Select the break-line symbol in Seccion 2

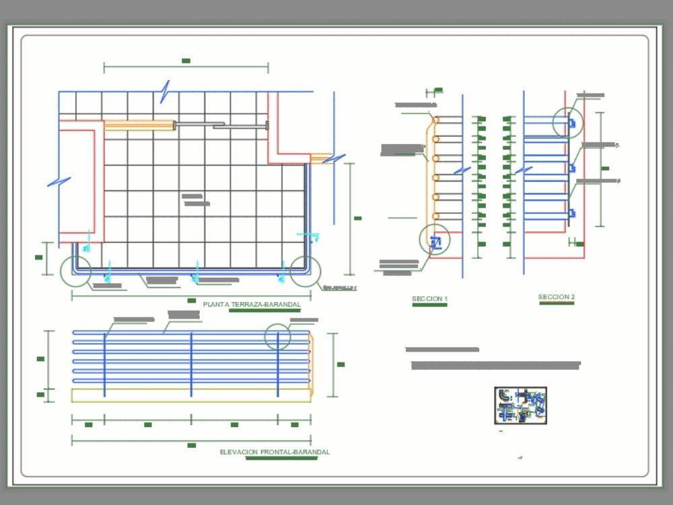pos(524,170)
